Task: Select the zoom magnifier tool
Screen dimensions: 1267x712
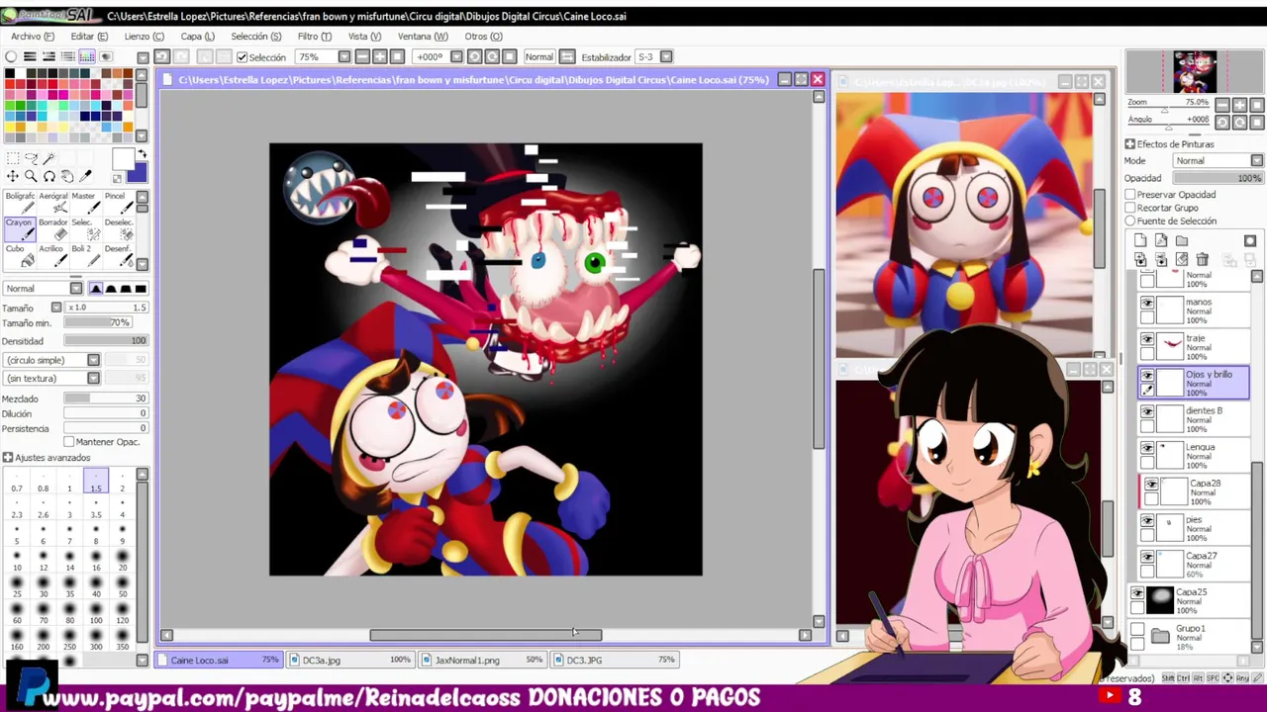Action: click(x=31, y=177)
